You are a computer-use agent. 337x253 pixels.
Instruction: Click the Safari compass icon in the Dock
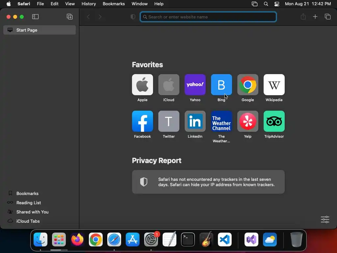tap(114, 239)
